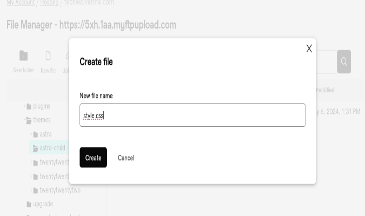Screen dimensions: 365x216
Task: Select the astra-child folder
Action: point(49,147)
